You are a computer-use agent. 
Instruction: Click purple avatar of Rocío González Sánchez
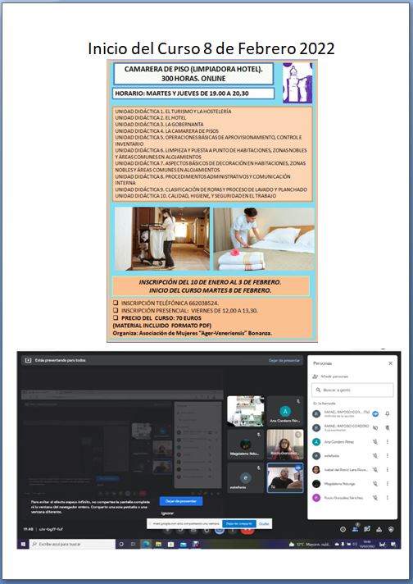[316, 498]
